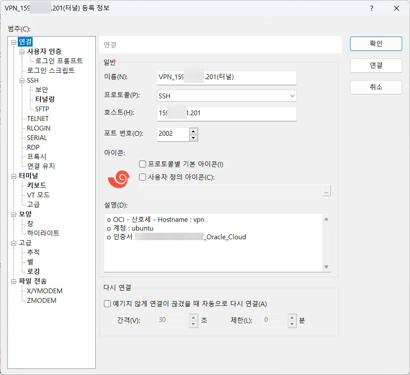Open the TELNET settings category
Screen dimensions: 410x375
(x=37, y=118)
